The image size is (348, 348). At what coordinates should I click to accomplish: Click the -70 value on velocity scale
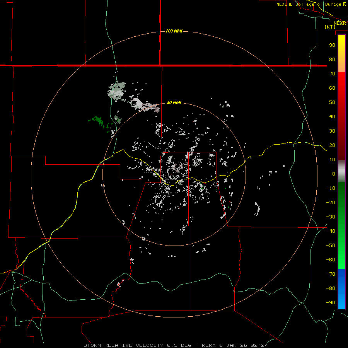(331, 274)
